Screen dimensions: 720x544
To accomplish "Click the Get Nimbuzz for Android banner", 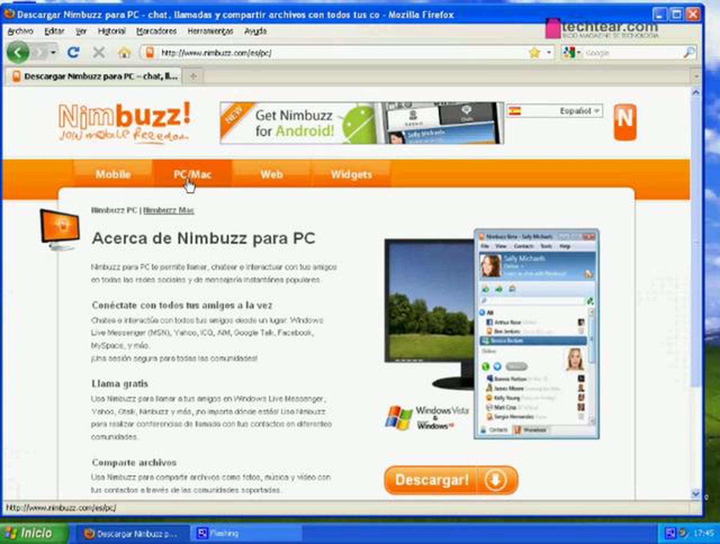I will (x=361, y=123).
